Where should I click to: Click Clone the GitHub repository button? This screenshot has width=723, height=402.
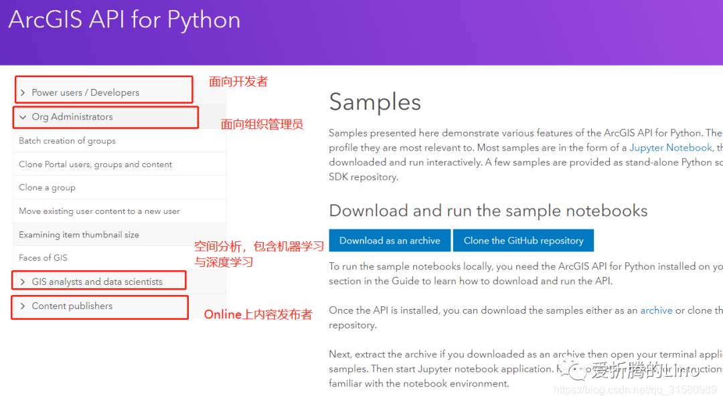[524, 240]
